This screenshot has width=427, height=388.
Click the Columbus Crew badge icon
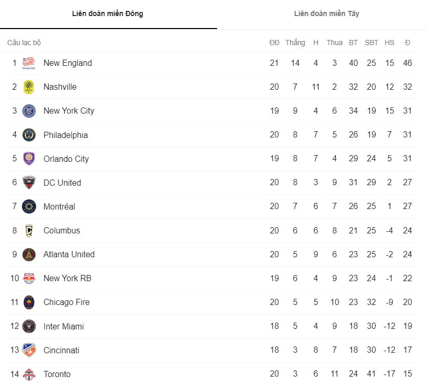click(30, 230)
